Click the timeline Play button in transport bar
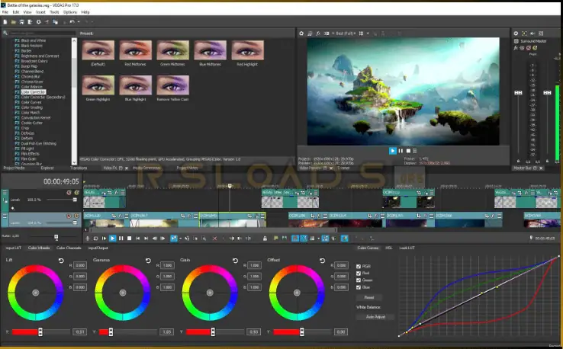This screenshot has height=349, width=563. click(x=112, y=239)
